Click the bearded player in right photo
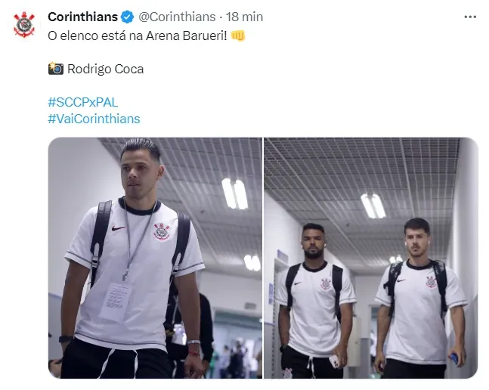Viewport: 489px width, 390px height. click(315, 301)
